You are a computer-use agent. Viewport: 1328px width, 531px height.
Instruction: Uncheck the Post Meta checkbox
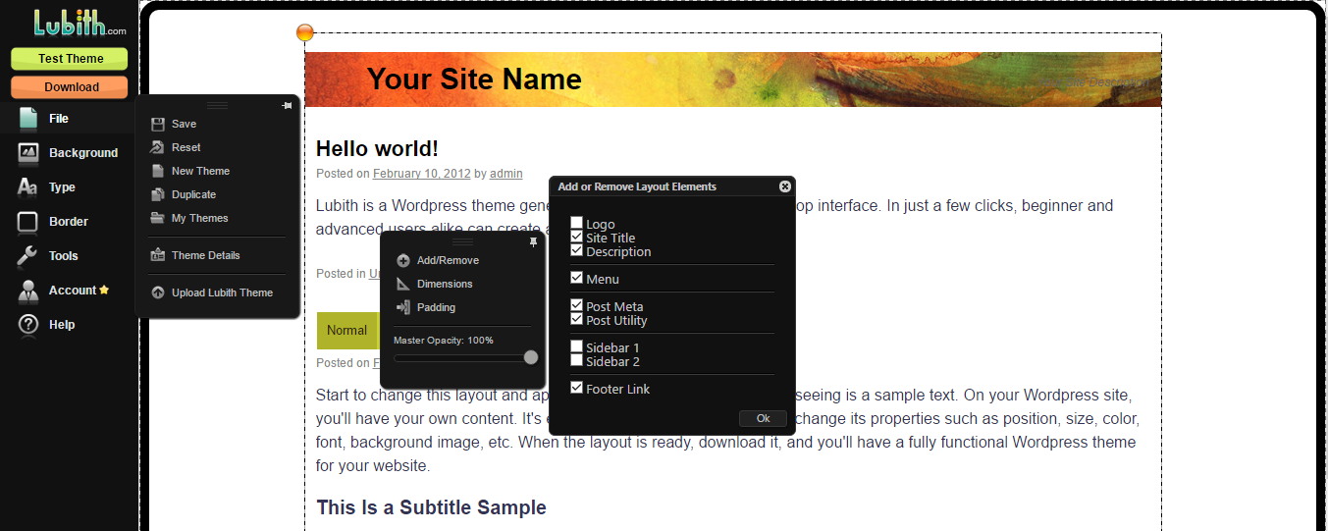[577, 305]
